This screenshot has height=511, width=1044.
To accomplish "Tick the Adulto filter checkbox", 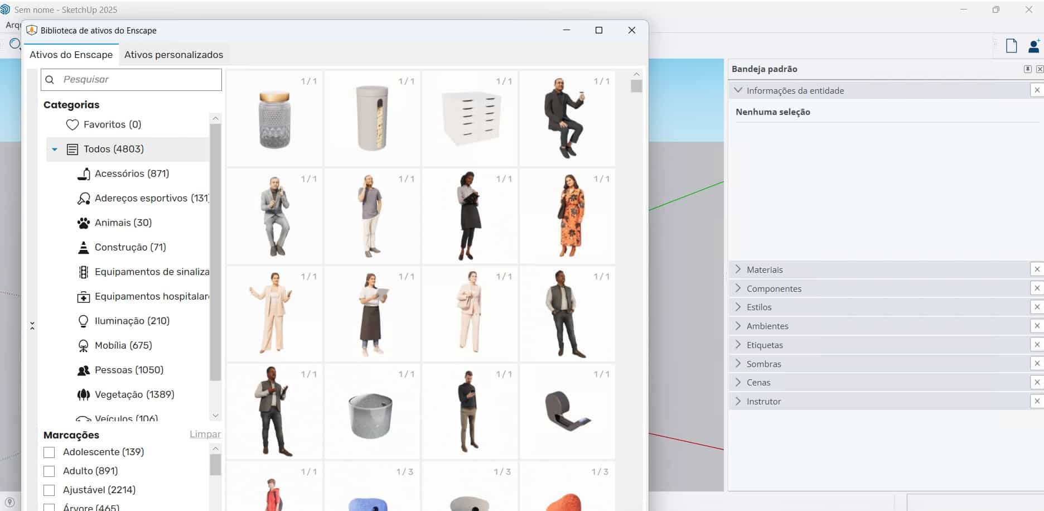I will [49, 471].
